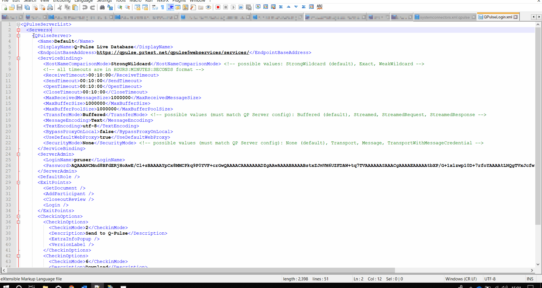The image size is (542, 288).
Task: Open the Encoding menu
Action: coord(62,1)
